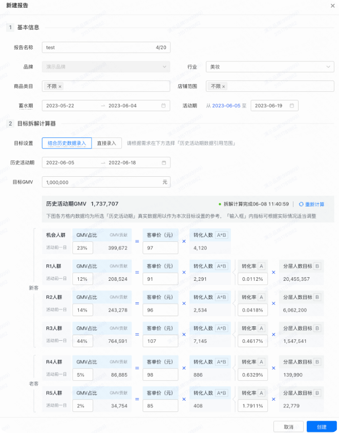Click the 机会人群 客单价 input 97
Screen dimensions: 339x433
[160, 248]
